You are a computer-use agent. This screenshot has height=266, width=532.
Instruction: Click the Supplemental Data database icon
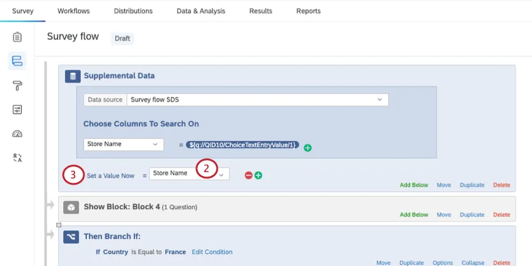(73, 76)
